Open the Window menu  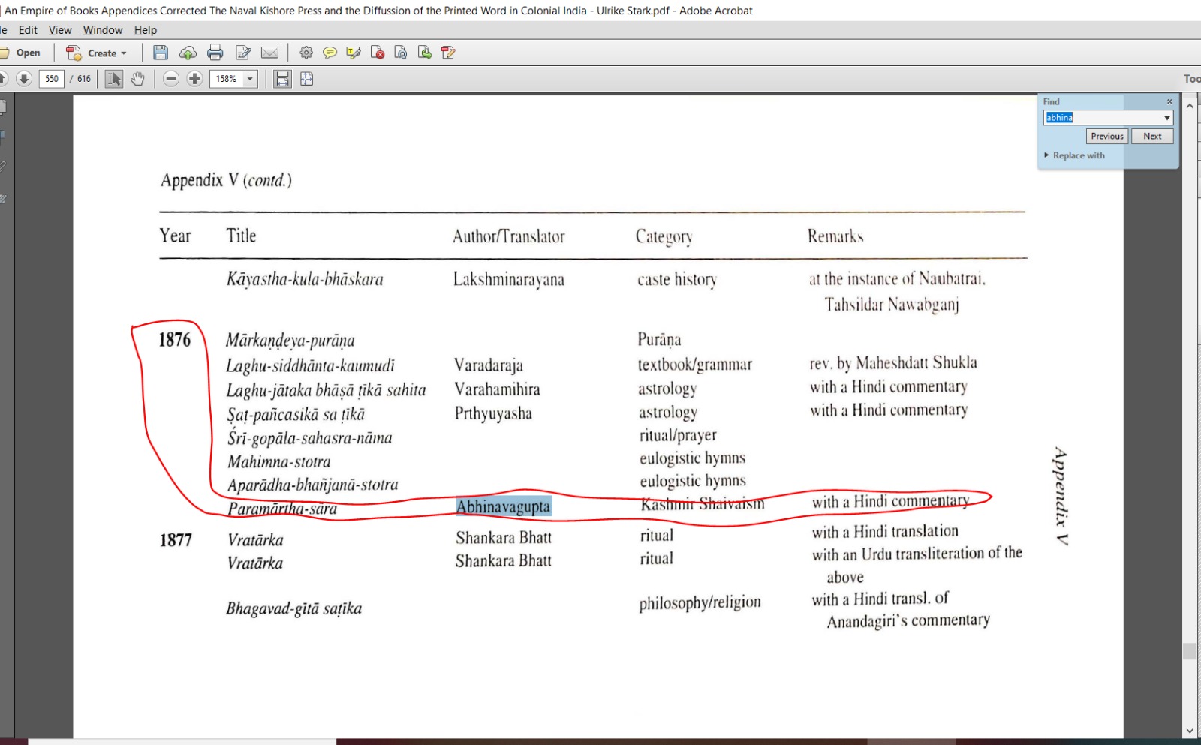(x=103, y=30)
